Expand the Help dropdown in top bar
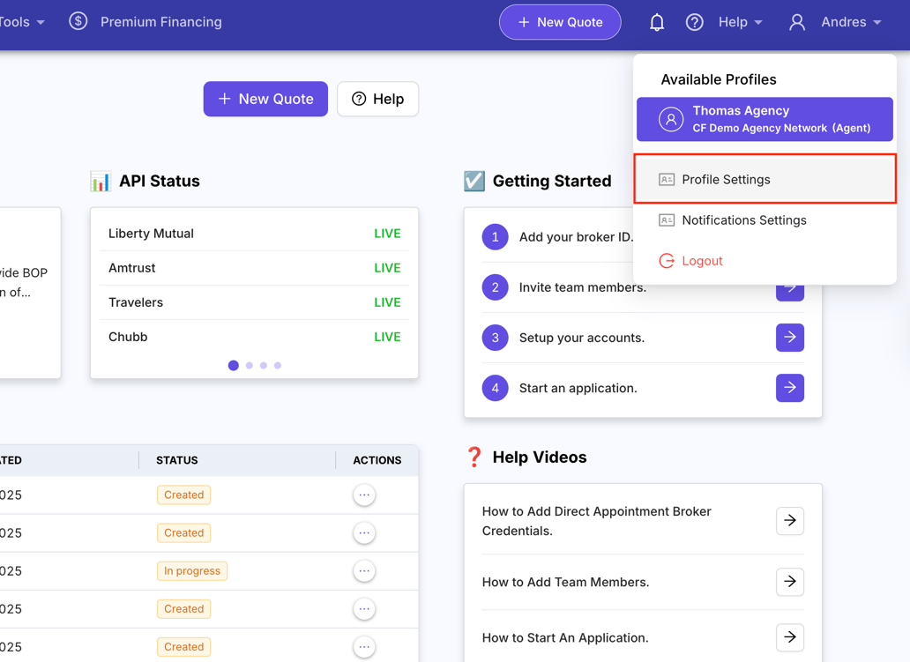Image resolution: width=910 pixels, height=662 pixels. 741,22
